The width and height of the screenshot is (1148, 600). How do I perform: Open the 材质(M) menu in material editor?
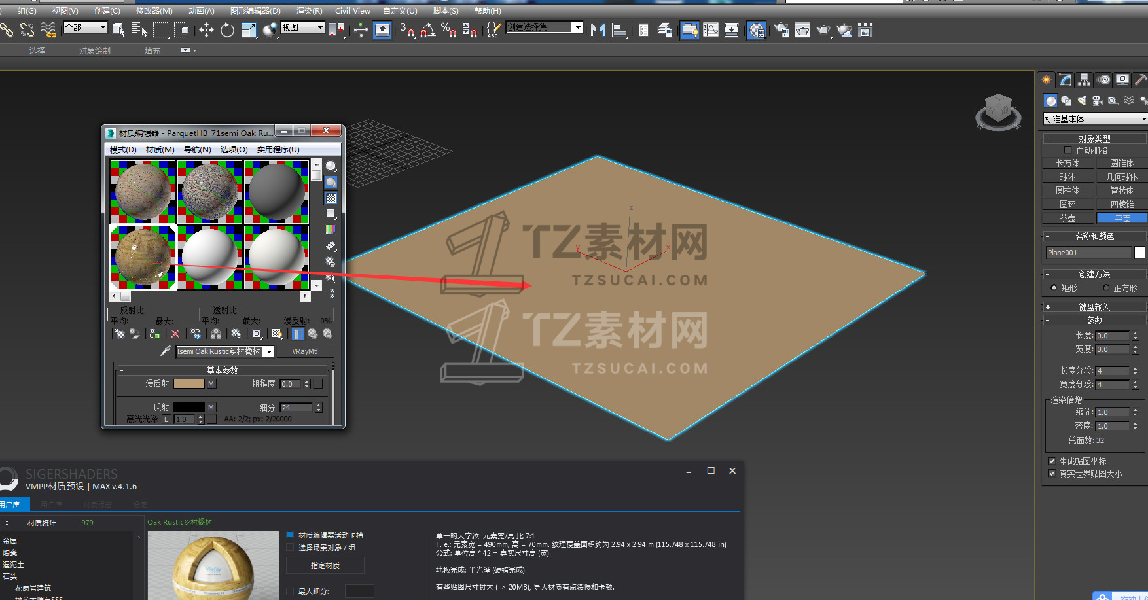point(160,150)
